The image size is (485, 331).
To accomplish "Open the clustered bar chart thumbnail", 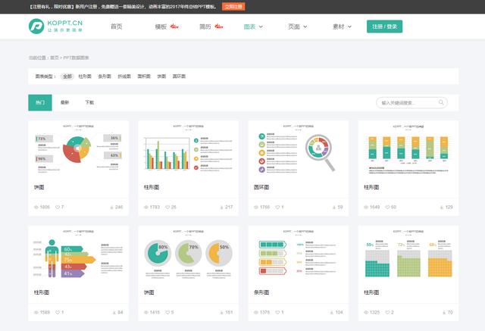I will coord(189,149).
